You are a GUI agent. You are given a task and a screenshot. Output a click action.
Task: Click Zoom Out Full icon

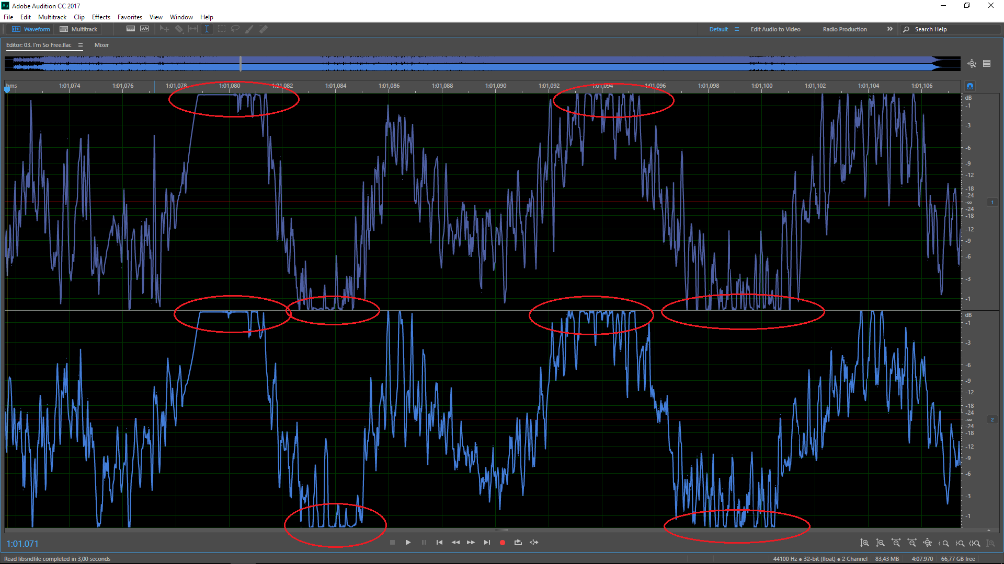pos(927,543)
